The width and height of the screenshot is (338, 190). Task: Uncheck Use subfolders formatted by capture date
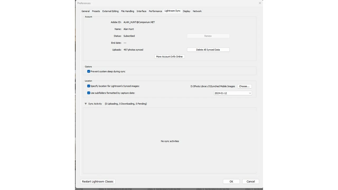click(x=89, y=93)
